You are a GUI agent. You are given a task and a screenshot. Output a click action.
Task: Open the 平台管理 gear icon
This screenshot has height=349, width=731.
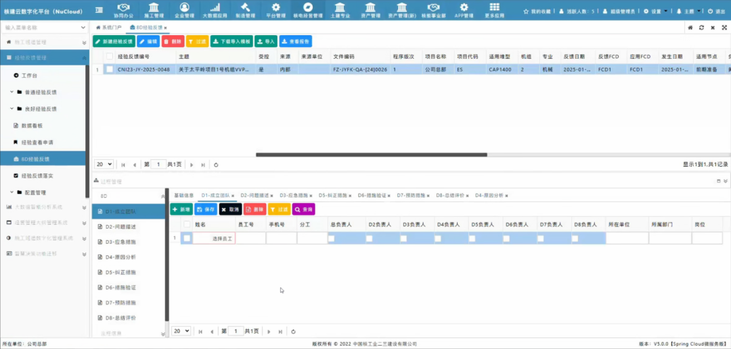(275, 7)
